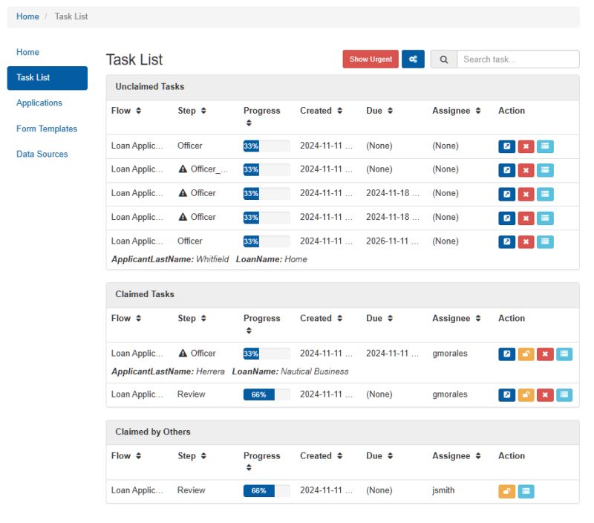Click orange unlock icon on gmorales Review task
This screenshot has height=523, width=594.
coord(526,395)
